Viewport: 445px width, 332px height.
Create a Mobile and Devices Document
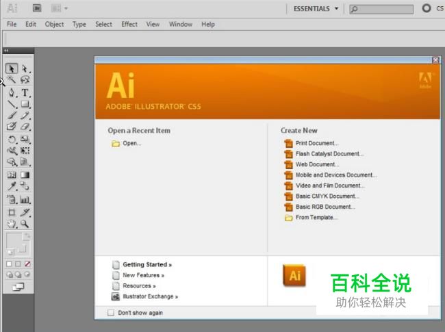331,175
